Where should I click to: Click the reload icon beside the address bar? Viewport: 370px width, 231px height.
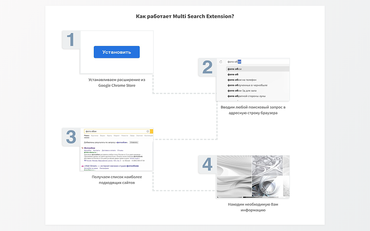[221, 62]
